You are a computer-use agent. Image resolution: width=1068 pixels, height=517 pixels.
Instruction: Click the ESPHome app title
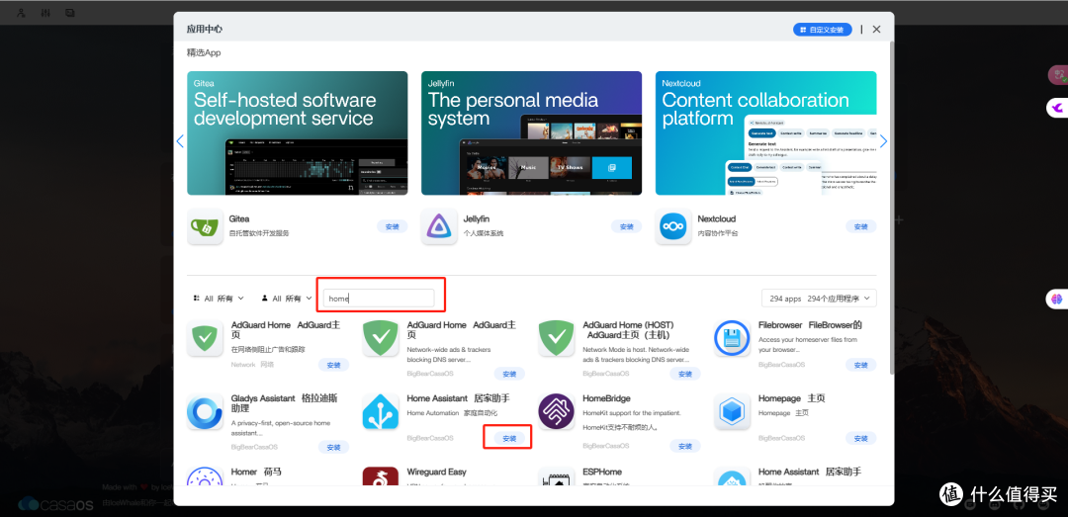(x=602, y=473)
